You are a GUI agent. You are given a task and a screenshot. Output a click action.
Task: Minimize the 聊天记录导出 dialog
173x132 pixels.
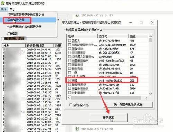(130, 23)
